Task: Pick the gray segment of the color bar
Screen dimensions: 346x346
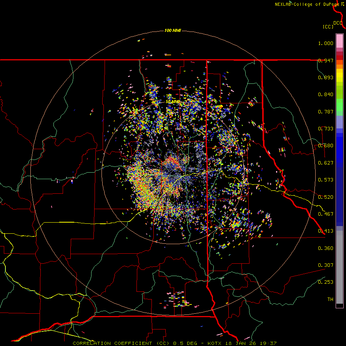Action: point(339,267)
